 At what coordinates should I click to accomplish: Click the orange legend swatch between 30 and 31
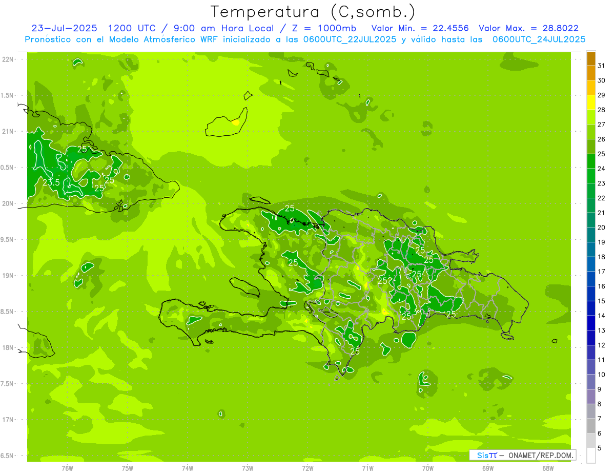[x=591, y=73]
